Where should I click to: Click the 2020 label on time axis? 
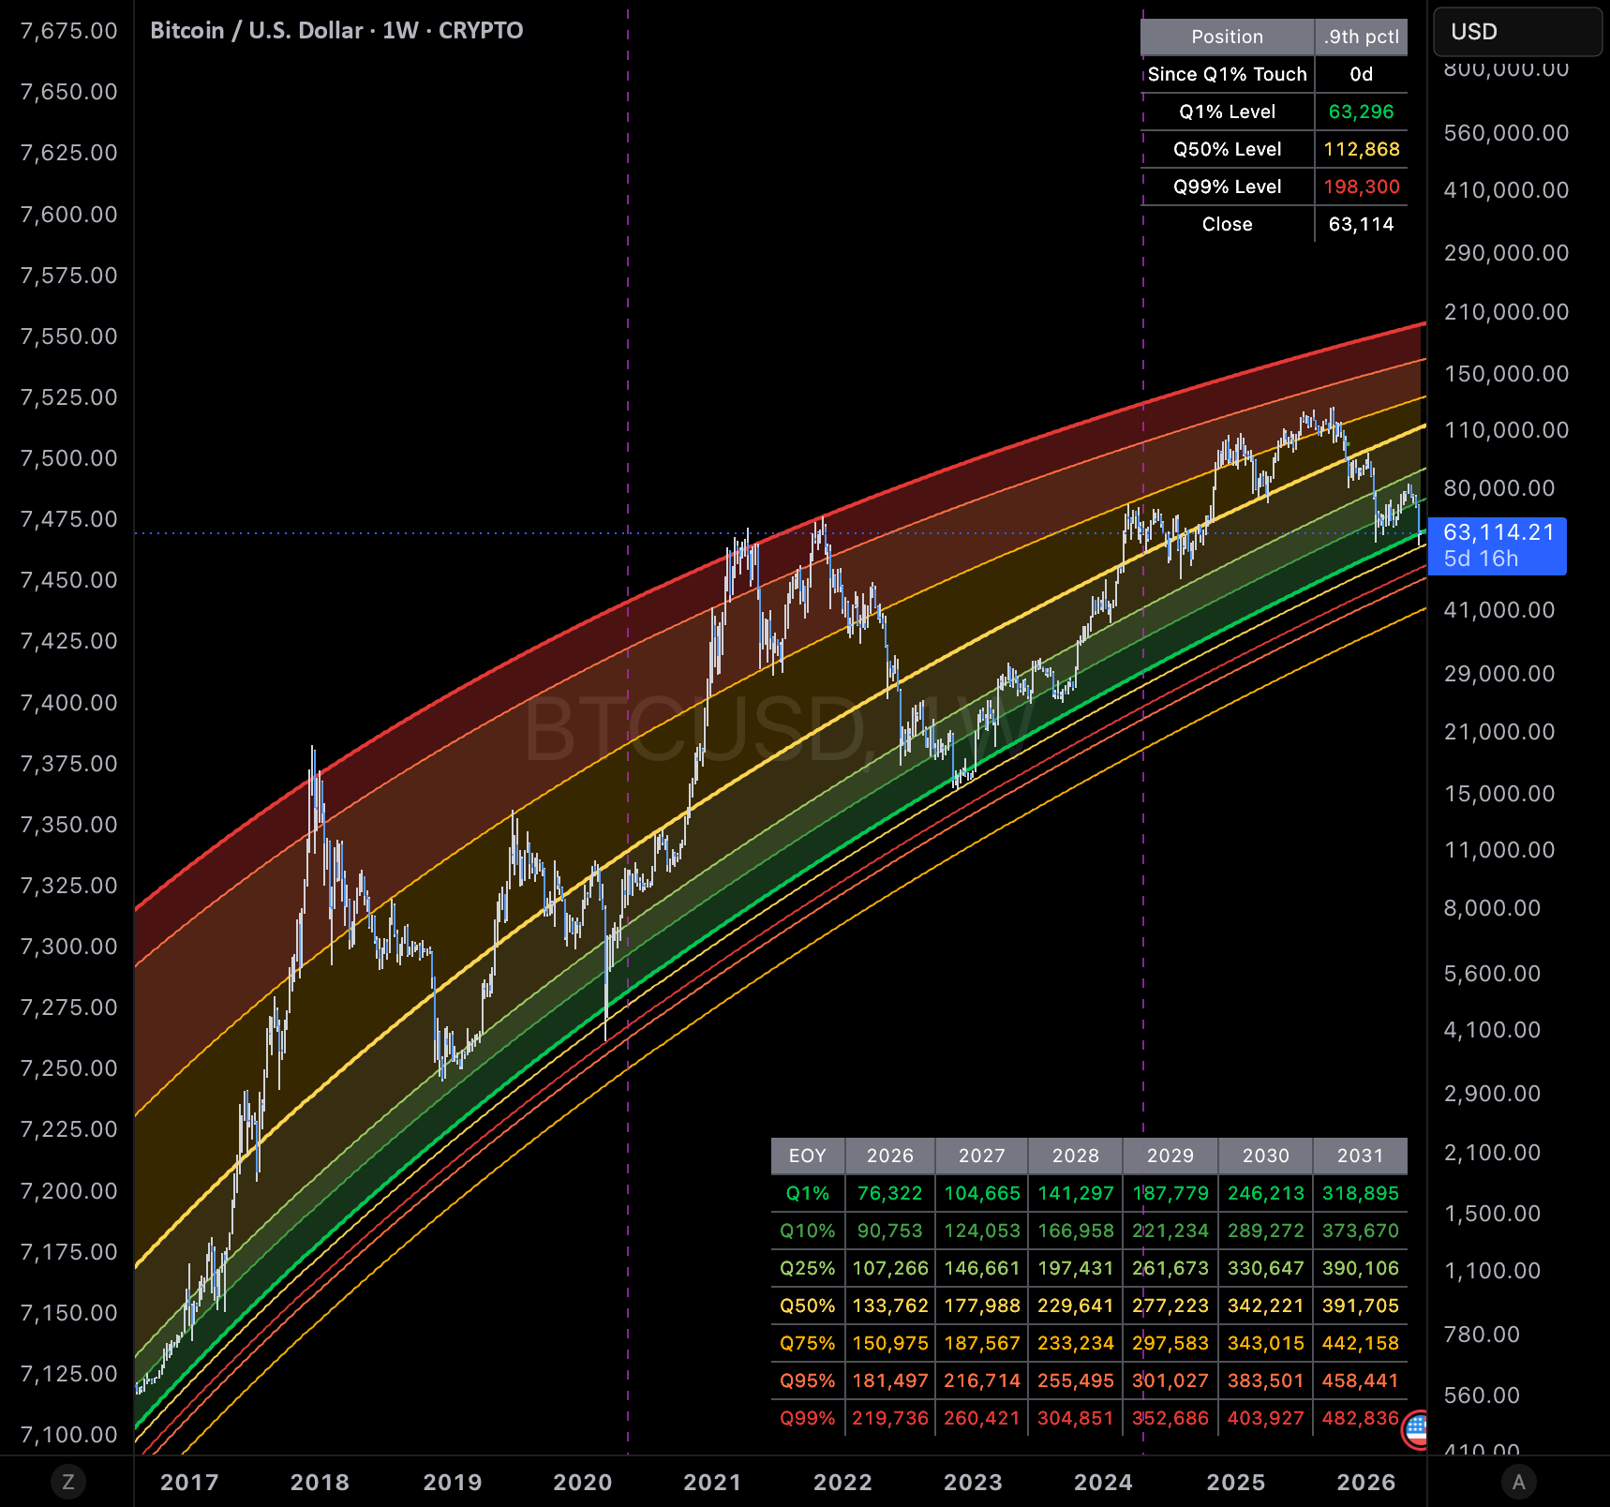pos(582,1482)
